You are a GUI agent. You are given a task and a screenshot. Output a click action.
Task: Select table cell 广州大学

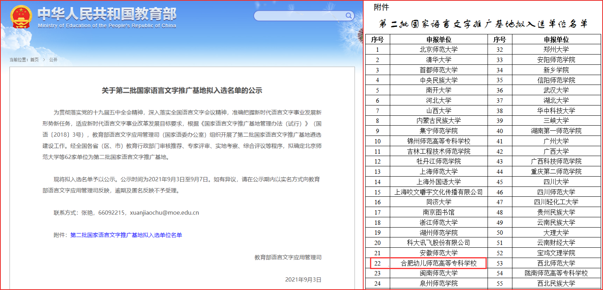click(556, 141)
